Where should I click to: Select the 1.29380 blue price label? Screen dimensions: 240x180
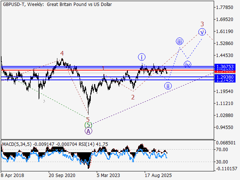[225, 77]
